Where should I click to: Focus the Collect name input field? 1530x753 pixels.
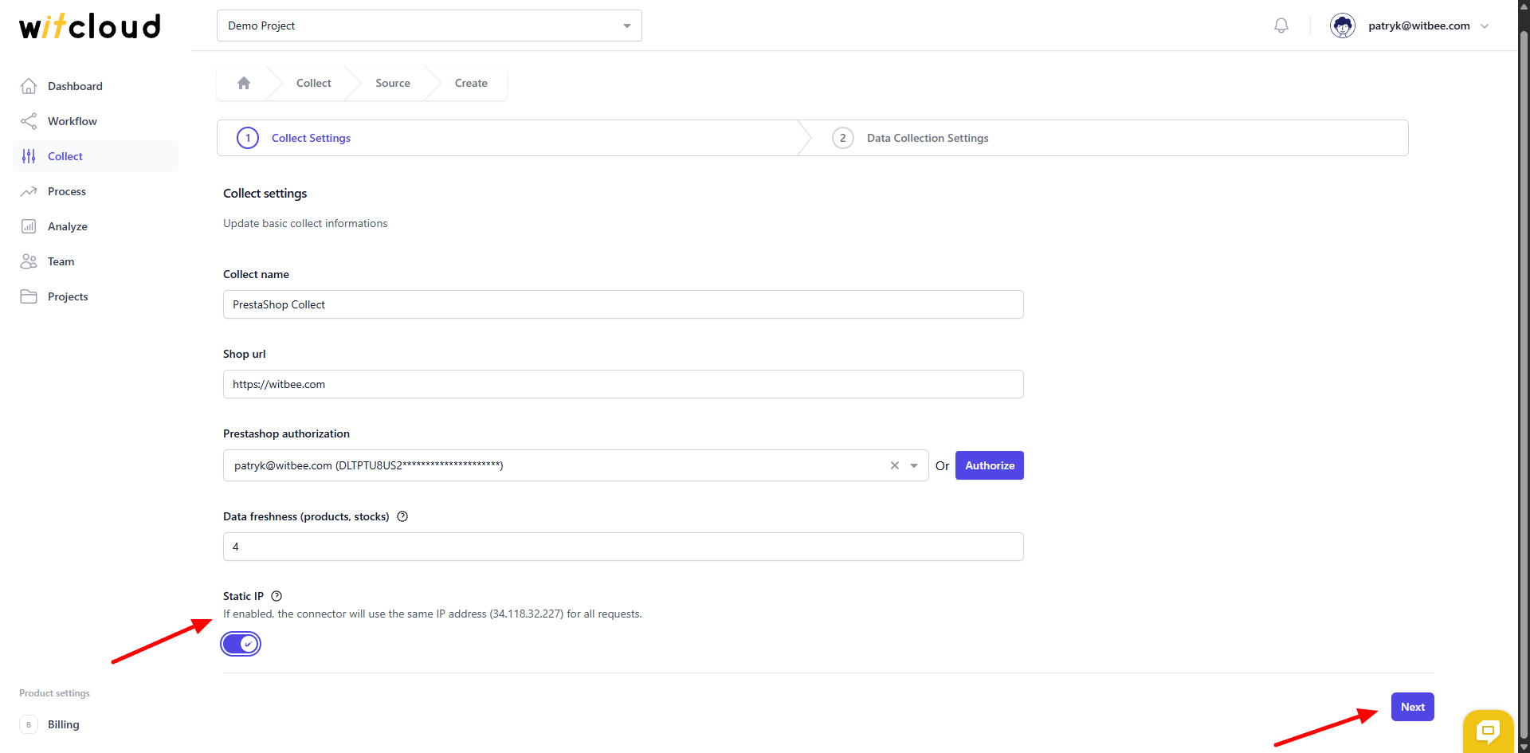click(623, 304)
